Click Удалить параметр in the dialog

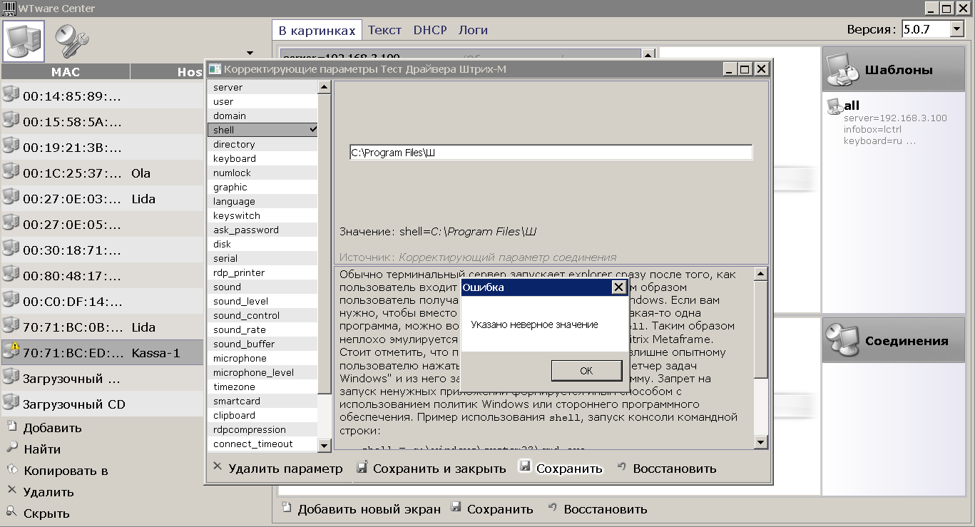(x=277, y=469)
